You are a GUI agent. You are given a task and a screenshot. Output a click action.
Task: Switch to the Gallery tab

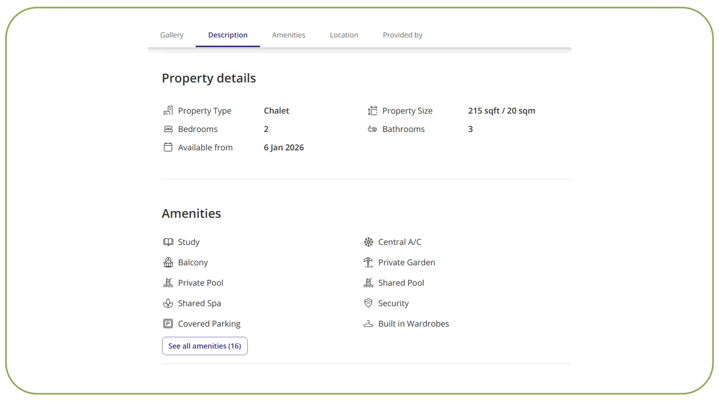pos(172,35)
